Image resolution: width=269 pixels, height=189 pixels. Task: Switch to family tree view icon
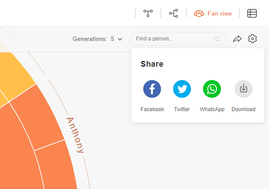tap(148, 13)
